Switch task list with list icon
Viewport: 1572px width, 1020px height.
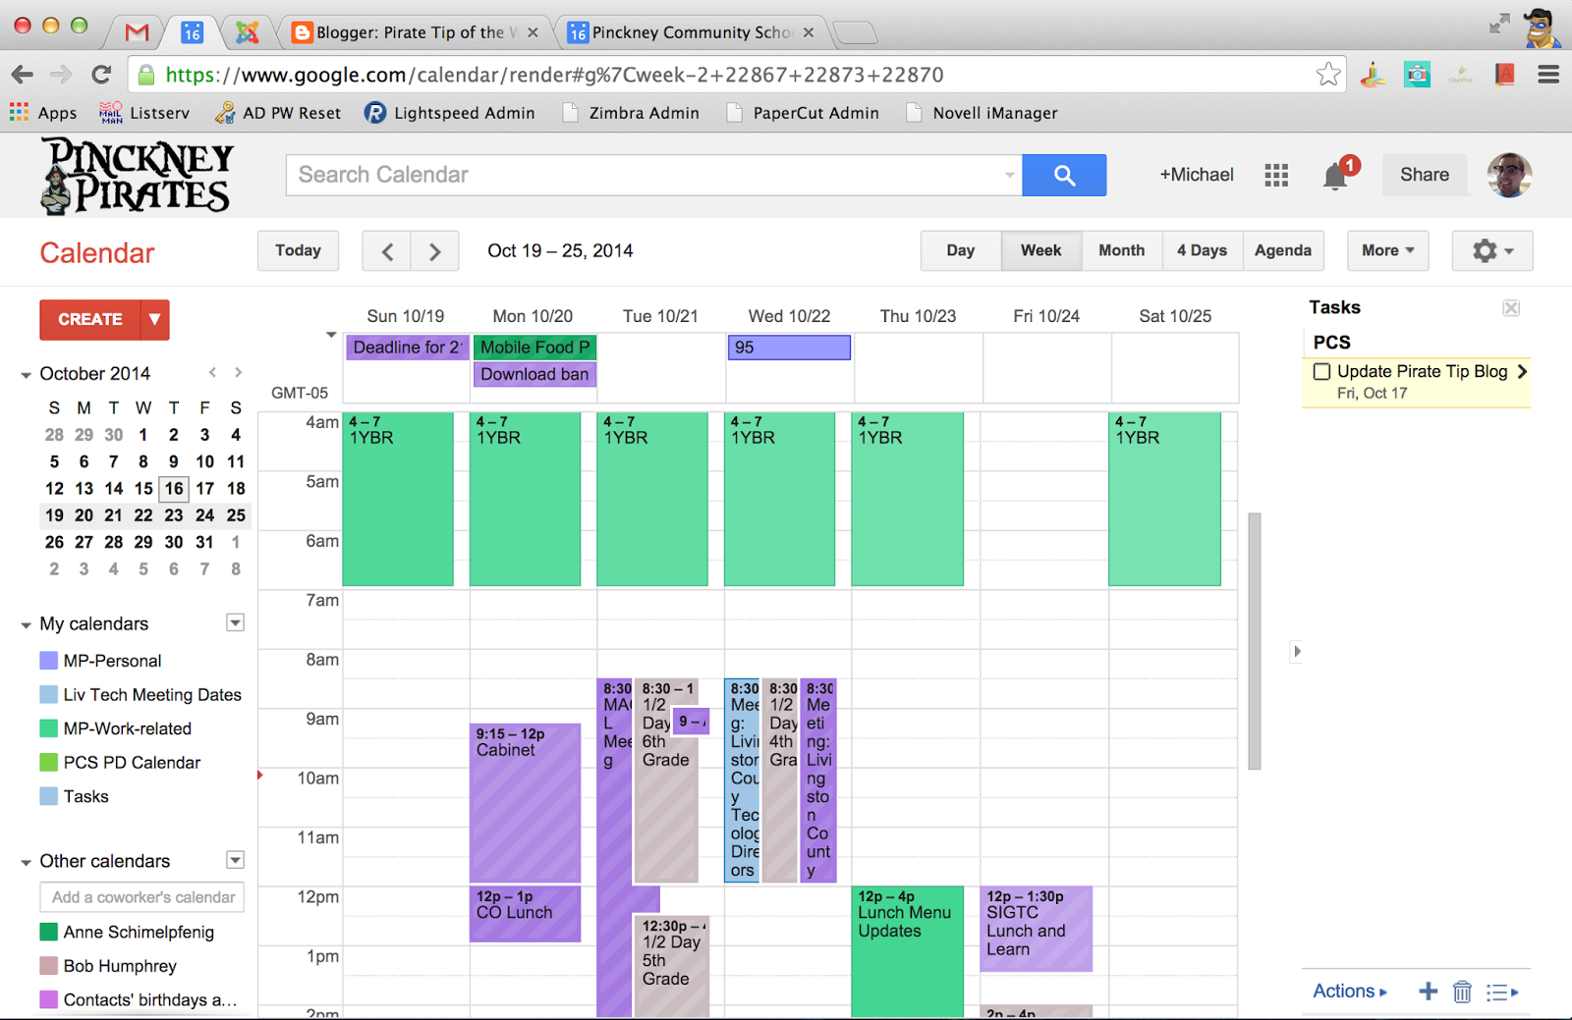pyautogui.click(x=1501, y=993)
